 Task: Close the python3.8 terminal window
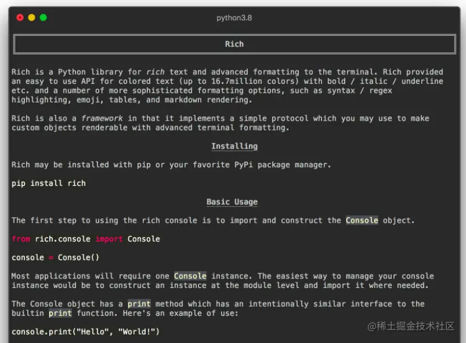coord(20,18)
